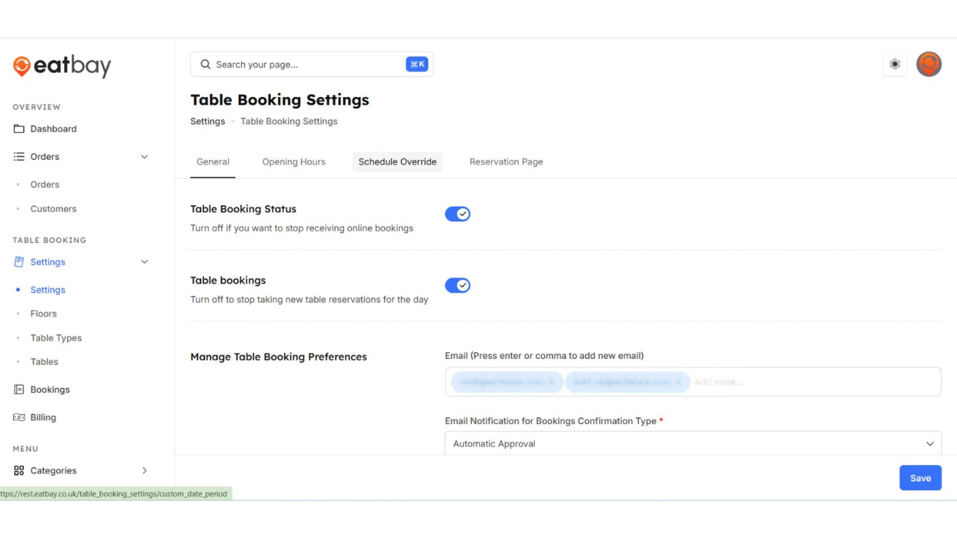
Task: Switch to the Schedule Override tab
Action: (x=397, y=162)
